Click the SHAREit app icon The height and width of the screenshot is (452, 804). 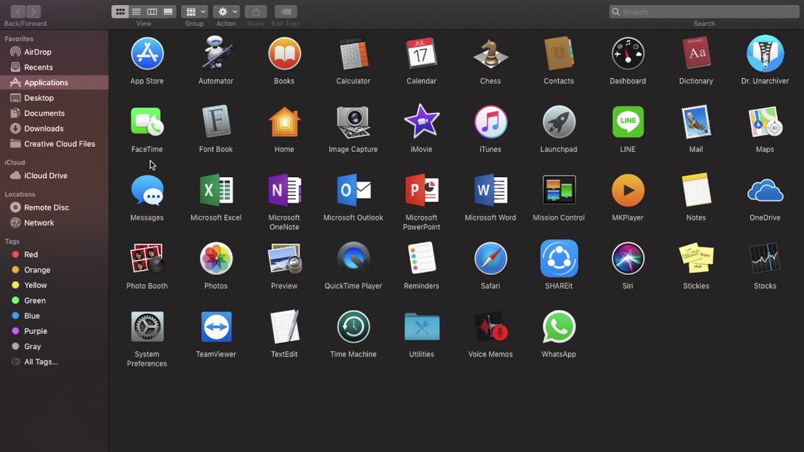(x=558, y=259)
